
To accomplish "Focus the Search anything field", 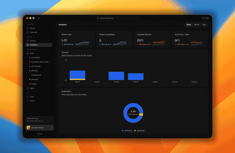I will [x=117, y=18].
